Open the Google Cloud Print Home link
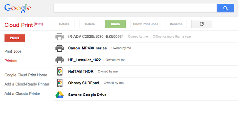The image size is (238, 121). tap(26, 75)
